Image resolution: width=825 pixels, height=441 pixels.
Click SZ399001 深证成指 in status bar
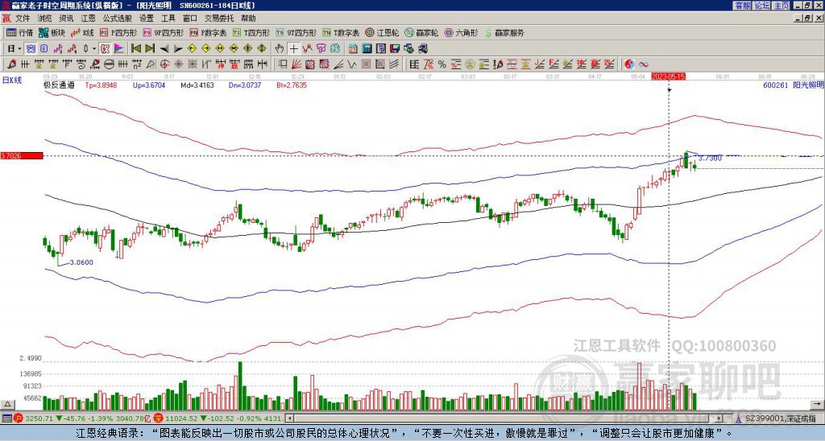click(780, 418)
